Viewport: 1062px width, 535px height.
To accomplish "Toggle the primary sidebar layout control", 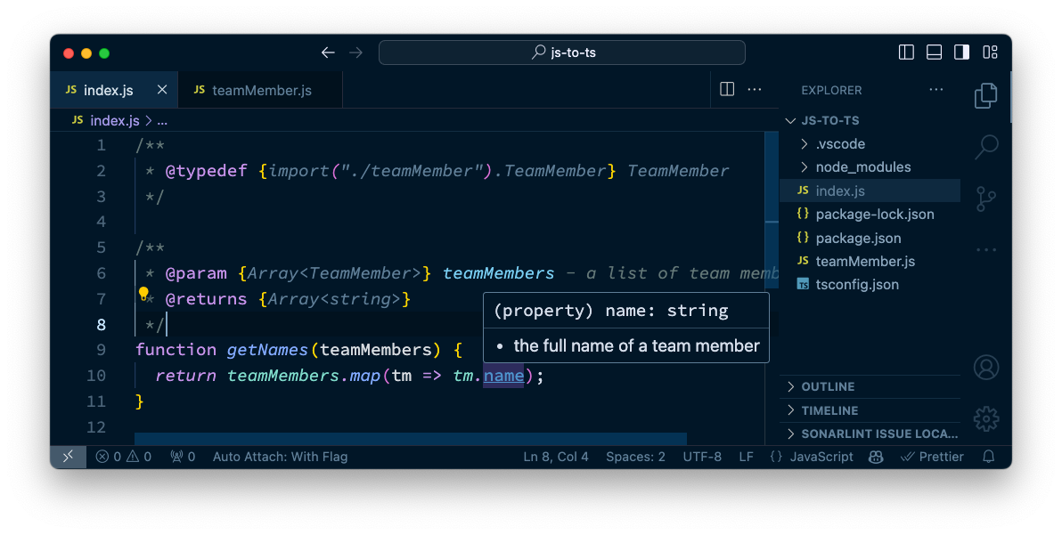I will (x=905, y=53).
